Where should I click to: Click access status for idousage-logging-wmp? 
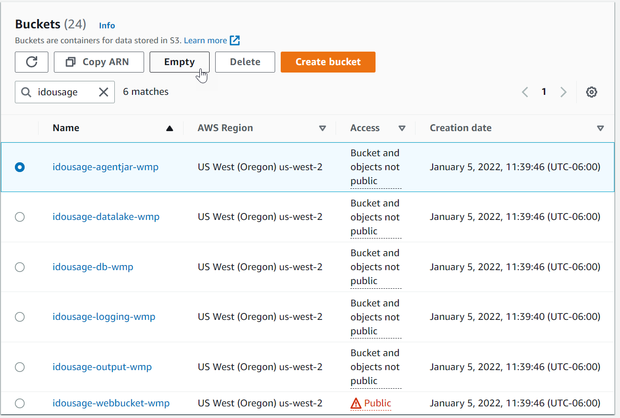pyautogui.click(x=375, y=317)
